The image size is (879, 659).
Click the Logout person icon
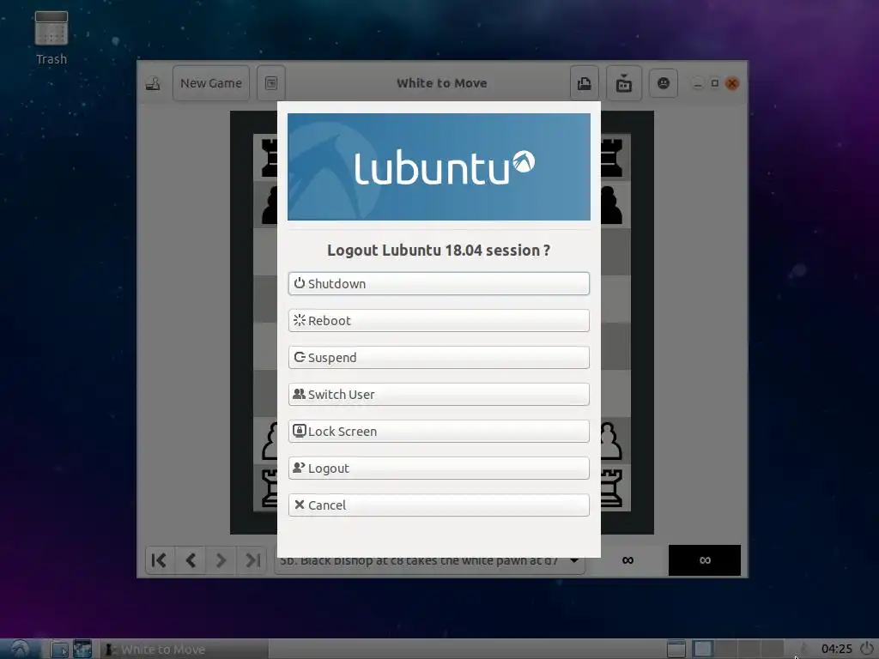point(300,468)
